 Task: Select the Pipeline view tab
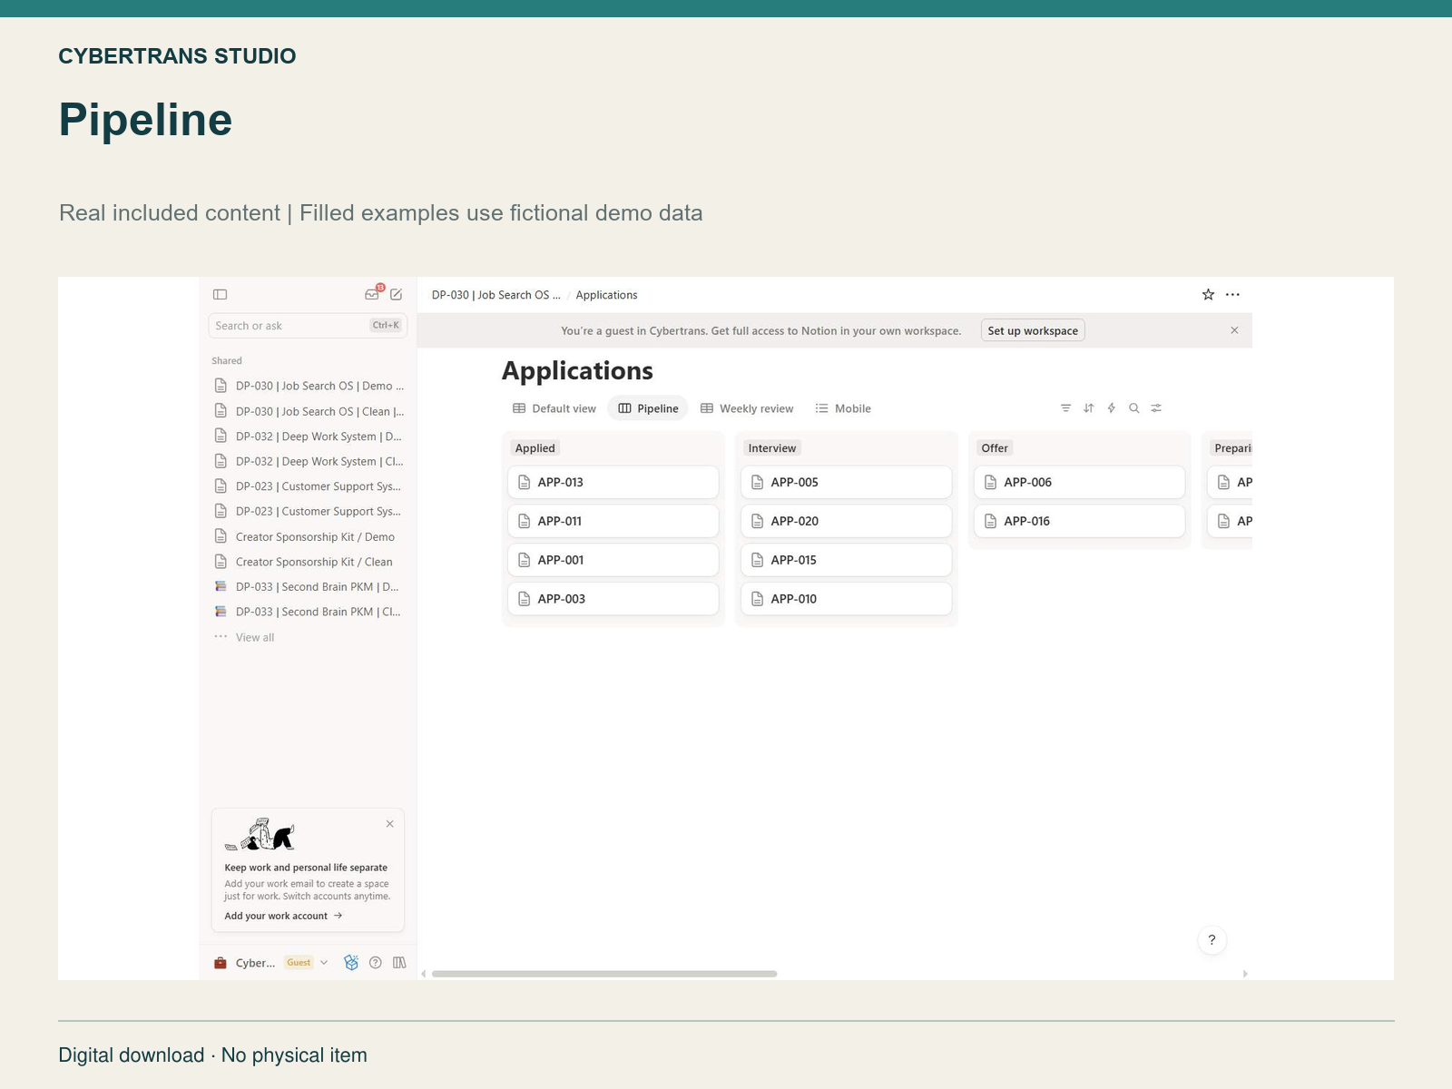pyautogui.click(x=648, y=408)
